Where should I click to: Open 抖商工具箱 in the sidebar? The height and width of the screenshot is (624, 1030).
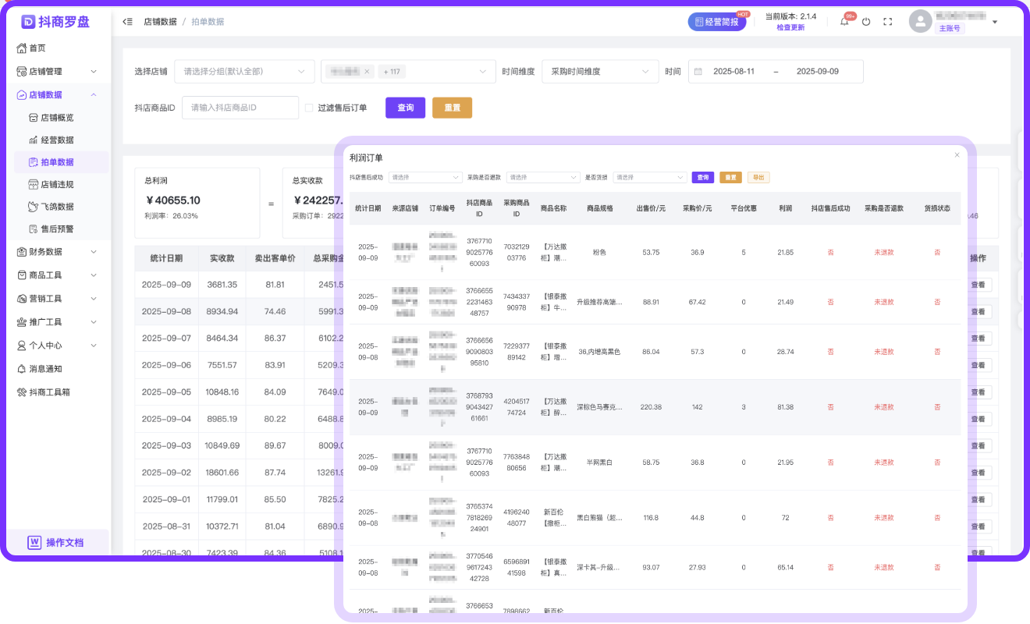[49, 392]
